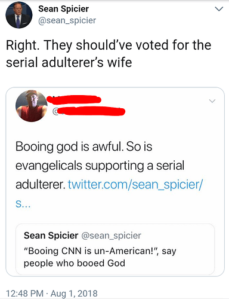Click @sean_spicier handle in the nested quote
Image resolution: width=229 pixels, height=299 pixels.
click(111, 236)
